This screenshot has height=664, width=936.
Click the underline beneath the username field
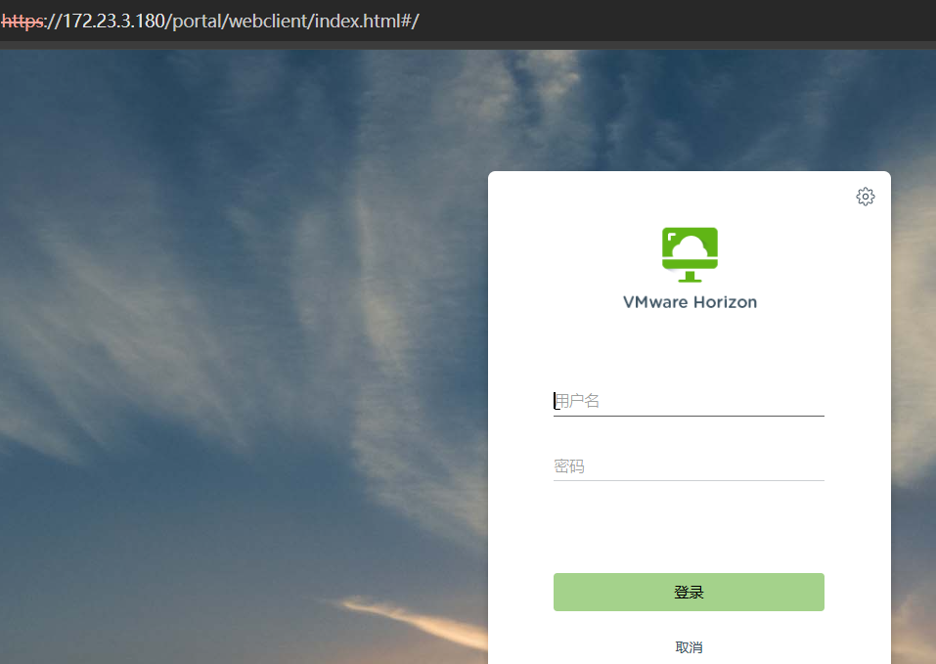click(x=689, y=416)
